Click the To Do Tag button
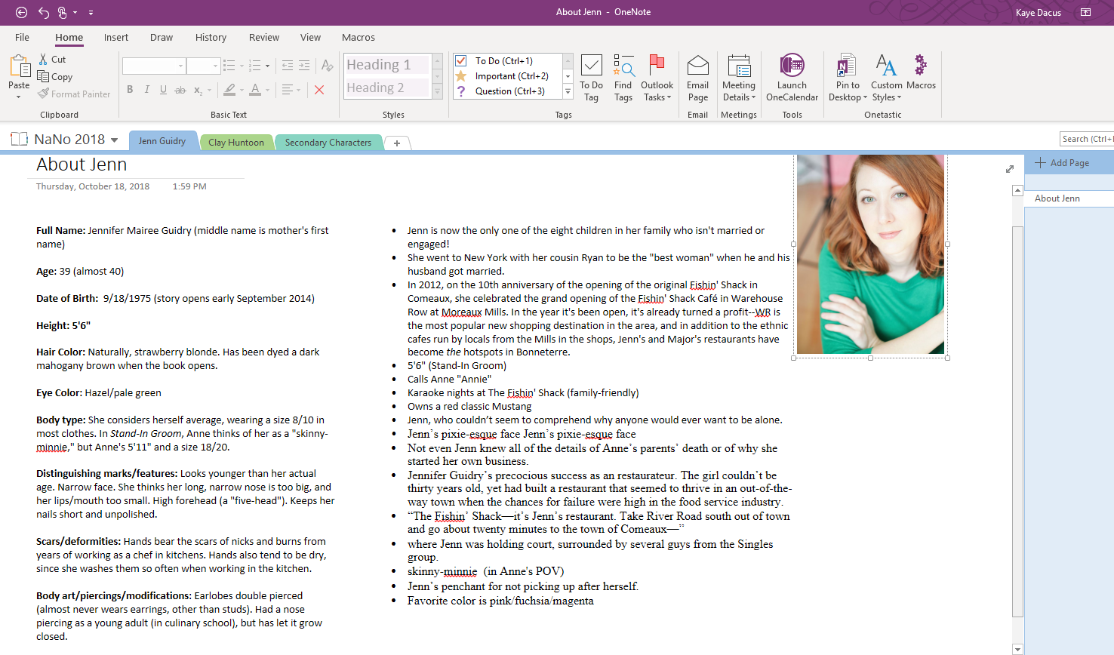The width and height of the screenshot is (1114, 655). click(591, 66)
